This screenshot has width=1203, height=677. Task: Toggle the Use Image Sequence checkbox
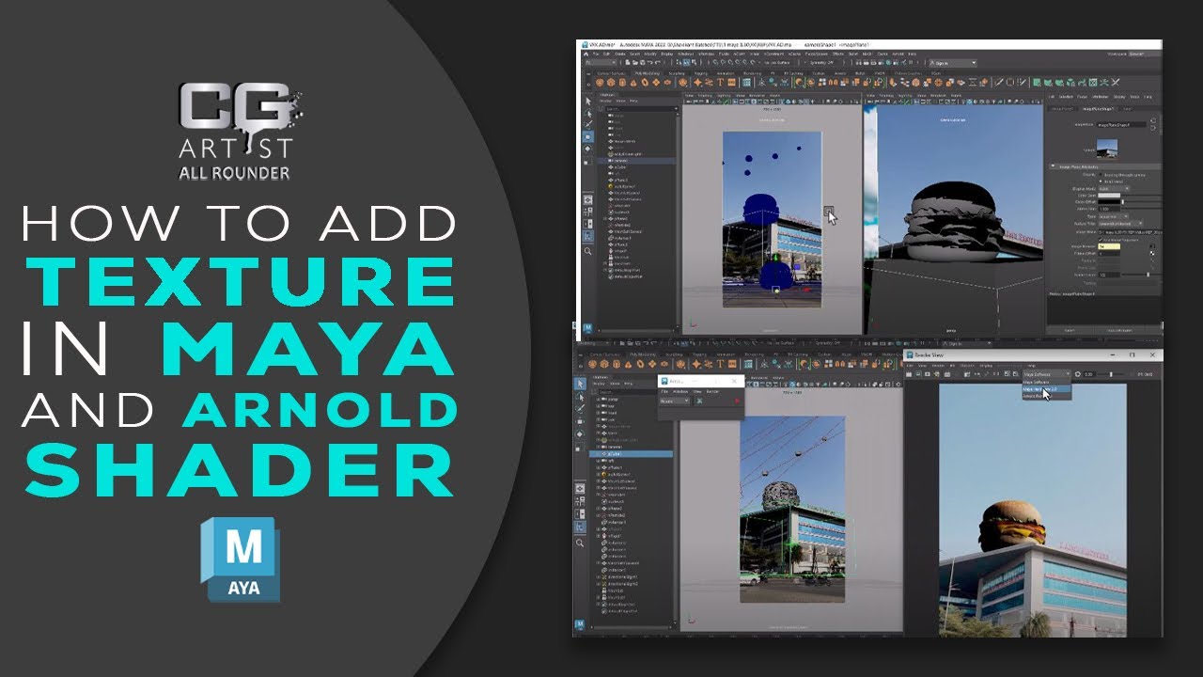pos(1101,240)
